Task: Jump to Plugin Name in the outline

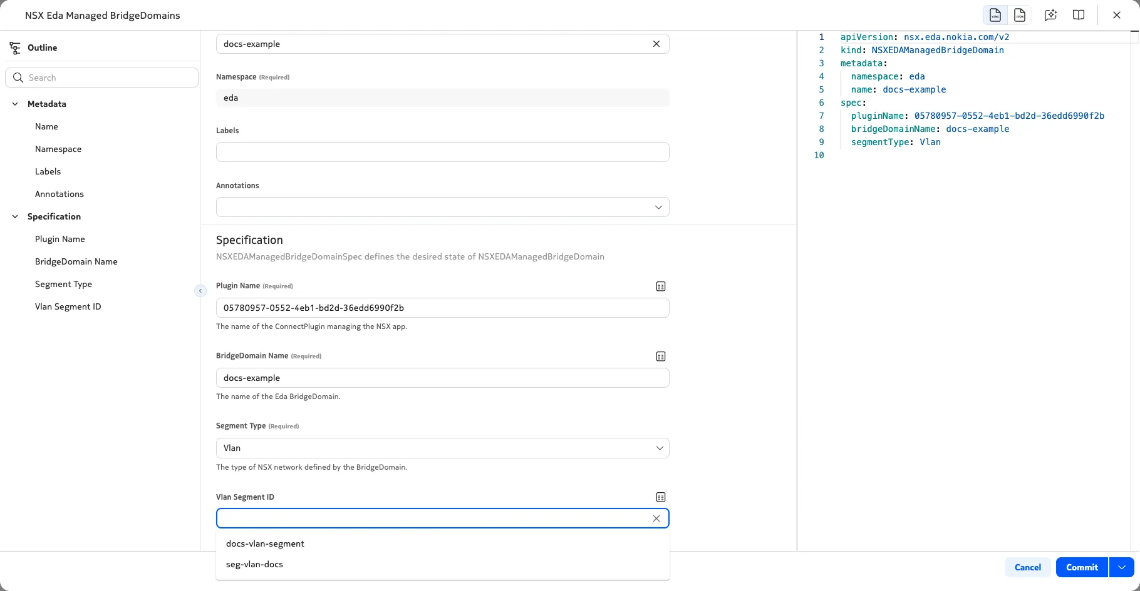Action: click(x=60, y=239)
